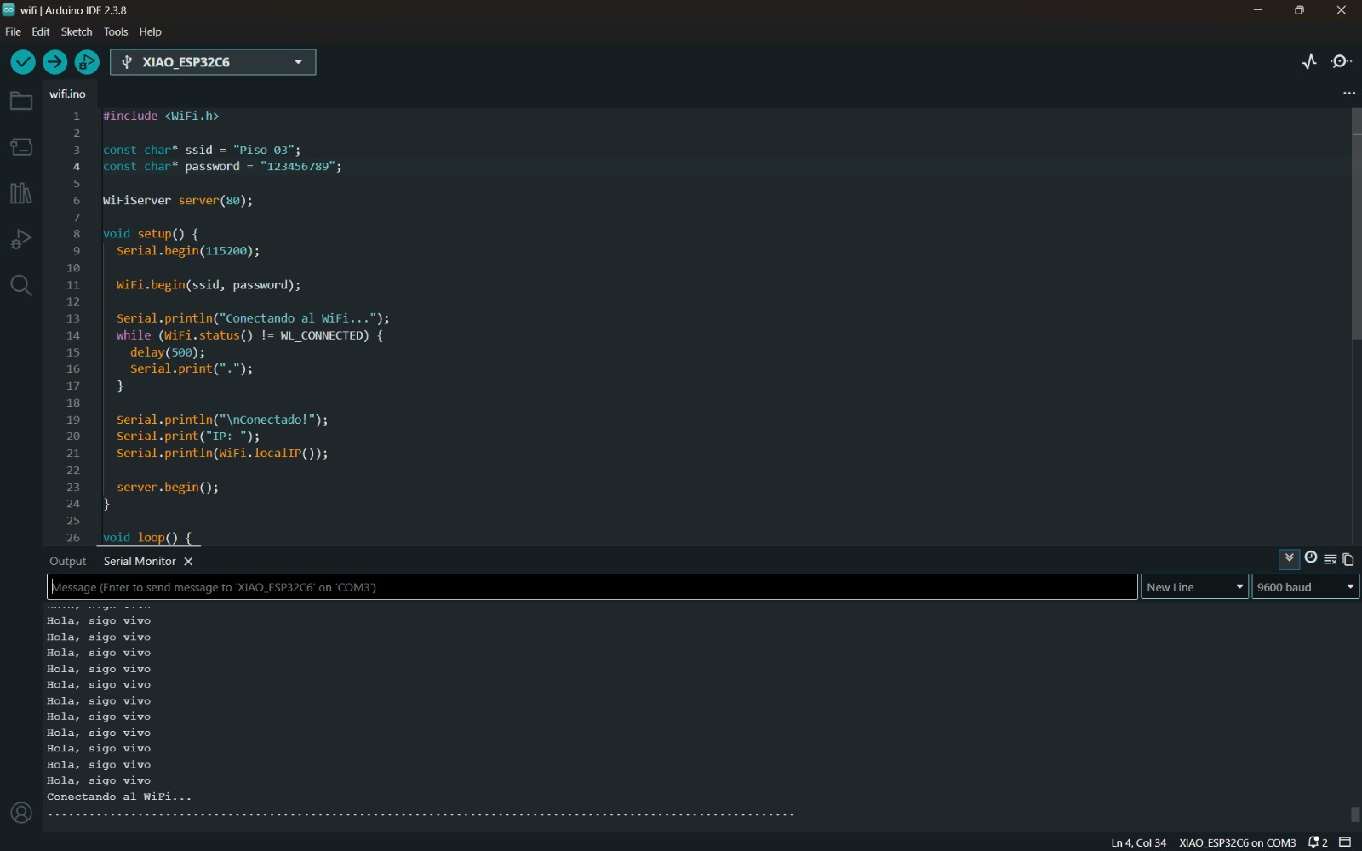The height and width of the screenshot is (851, 1362).
Task: Click the serial message input field
Action: tap(592, 587)
